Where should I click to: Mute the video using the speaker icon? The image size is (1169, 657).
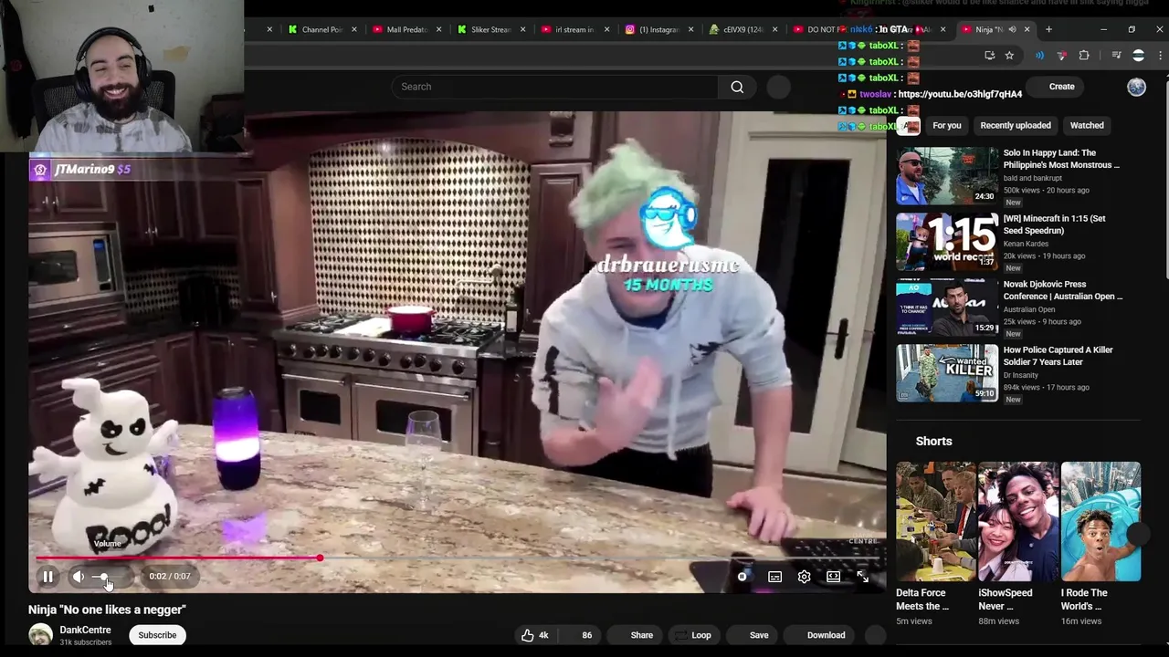coord(79,577)
